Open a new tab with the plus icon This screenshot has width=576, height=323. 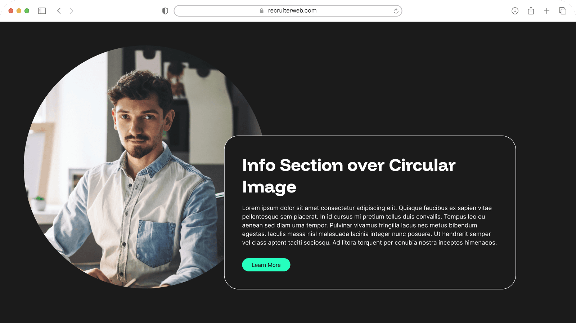tap(546, 11)
